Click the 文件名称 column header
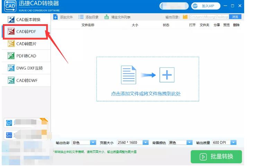 88,25
